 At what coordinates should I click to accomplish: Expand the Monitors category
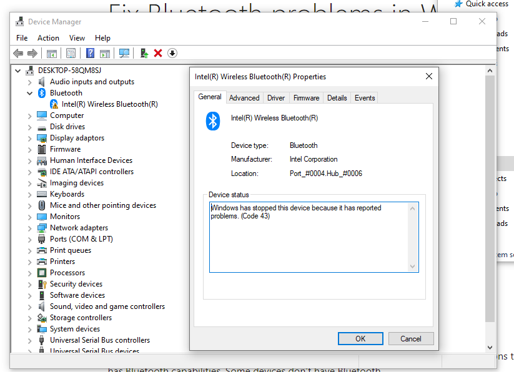pyautogui.click(x=29, y=217)
